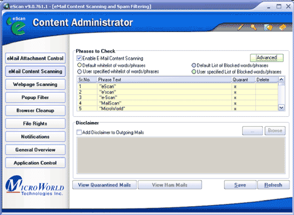Click the Delete cell for "e-Scan" row
The height and width of the screenshot is (215, 294).
tap(267, 98)
